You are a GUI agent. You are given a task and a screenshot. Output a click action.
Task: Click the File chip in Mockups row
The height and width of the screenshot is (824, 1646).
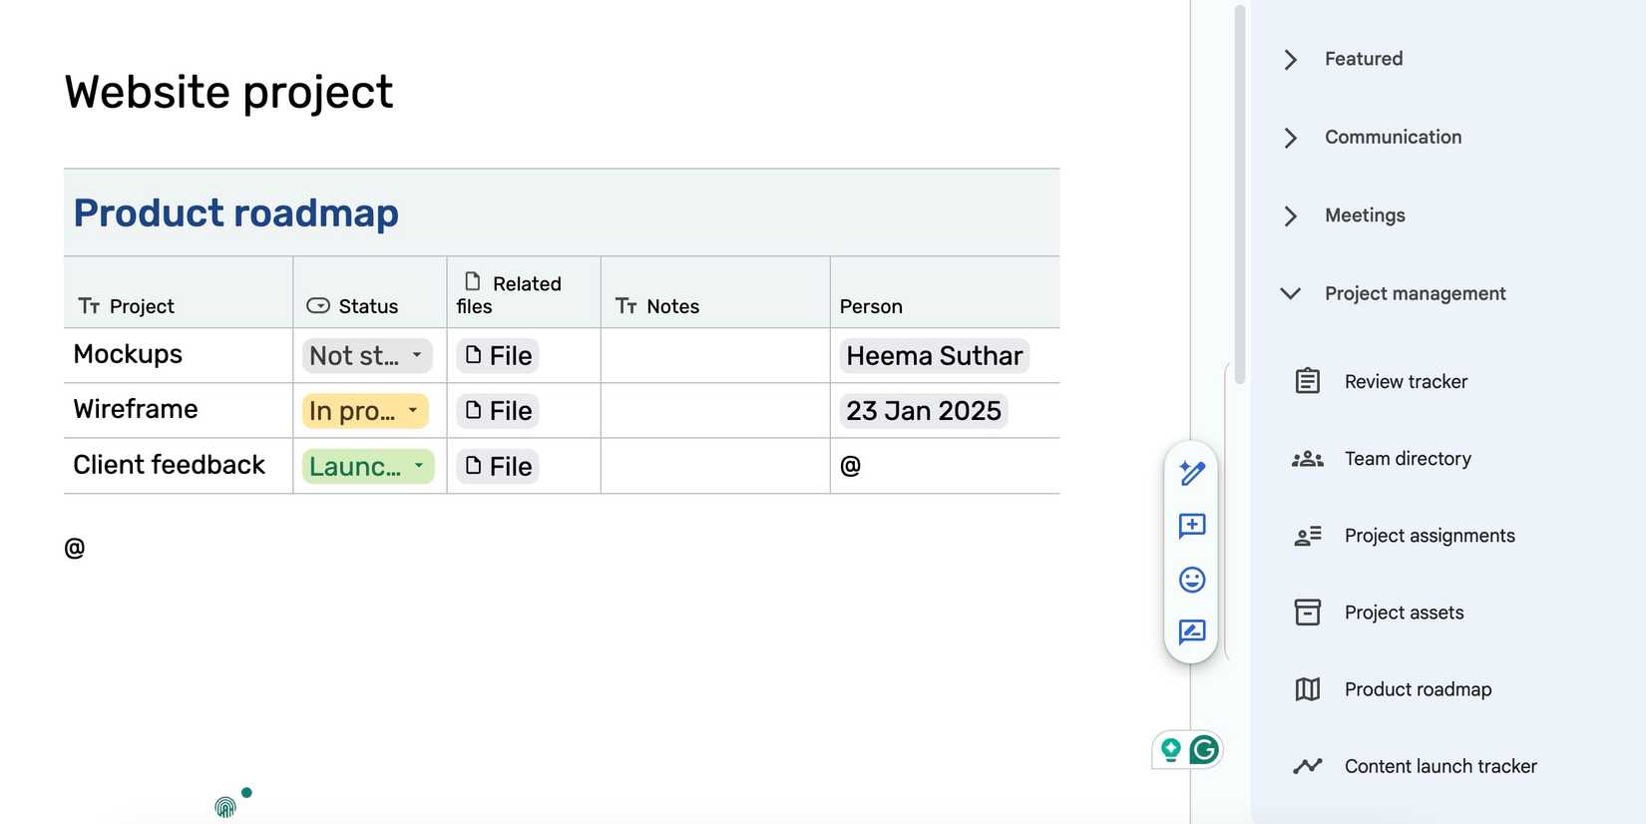tap(498, 356)
